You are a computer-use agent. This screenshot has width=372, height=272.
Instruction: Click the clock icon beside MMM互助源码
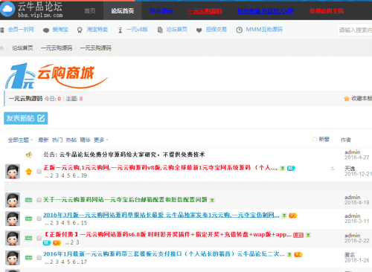pos(240,30)
